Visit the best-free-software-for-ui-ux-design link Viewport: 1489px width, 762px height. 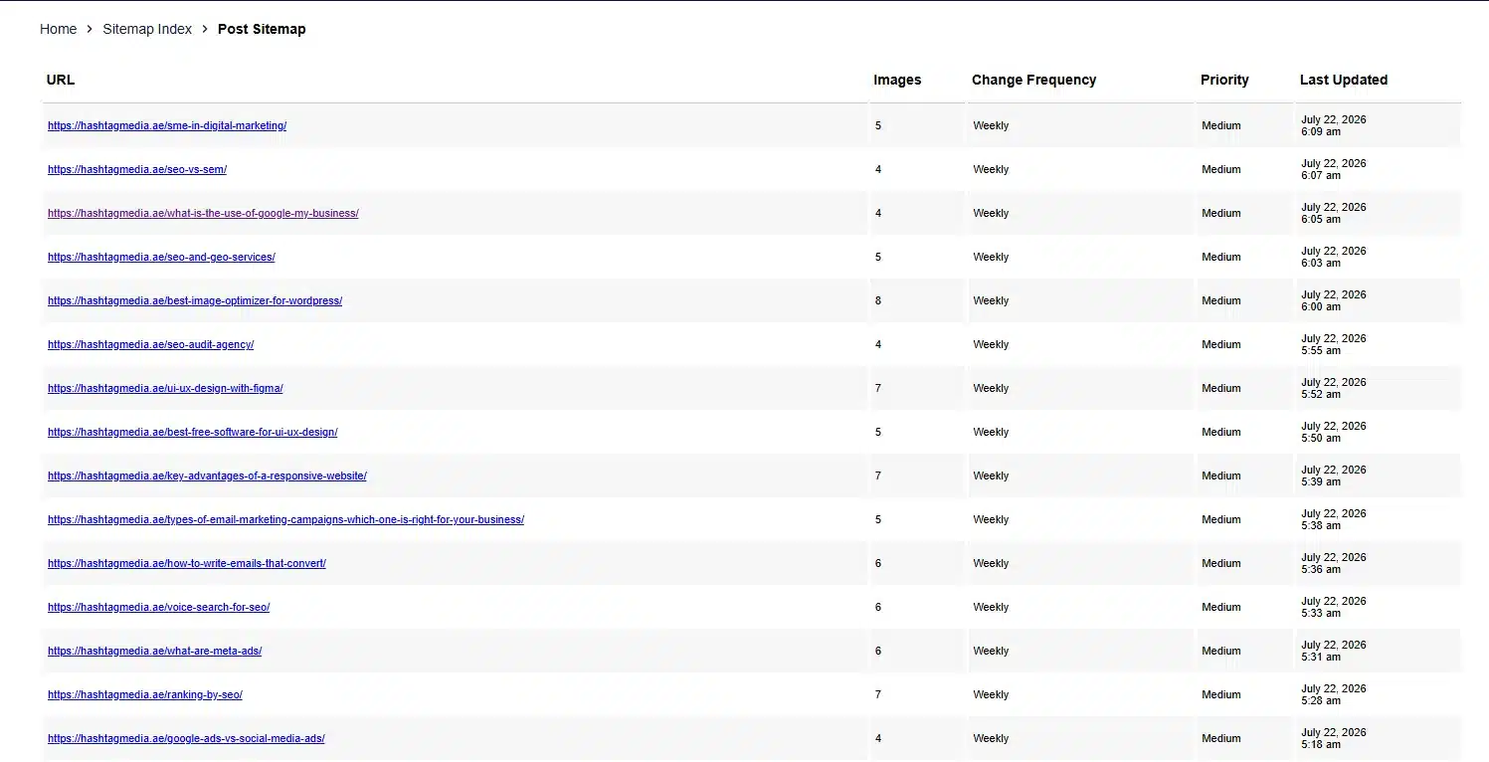192,432
